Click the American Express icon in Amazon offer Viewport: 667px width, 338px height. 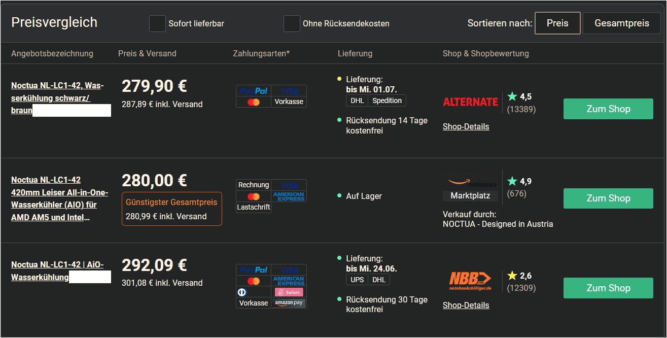click(x=289, y=196)
